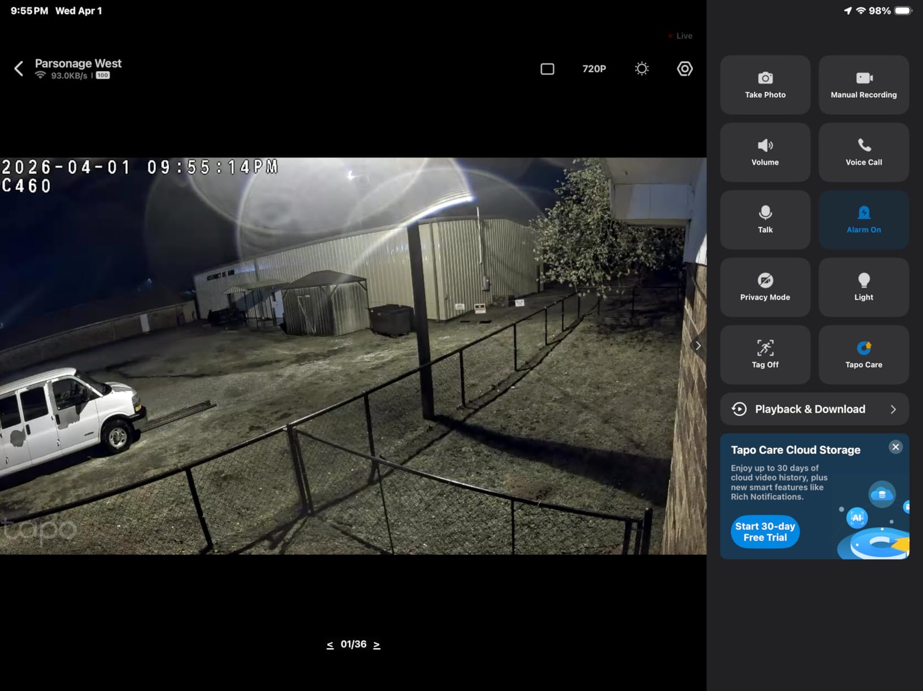Tap the Talk microphone button
923x691 pixels.
pos(765,220)
